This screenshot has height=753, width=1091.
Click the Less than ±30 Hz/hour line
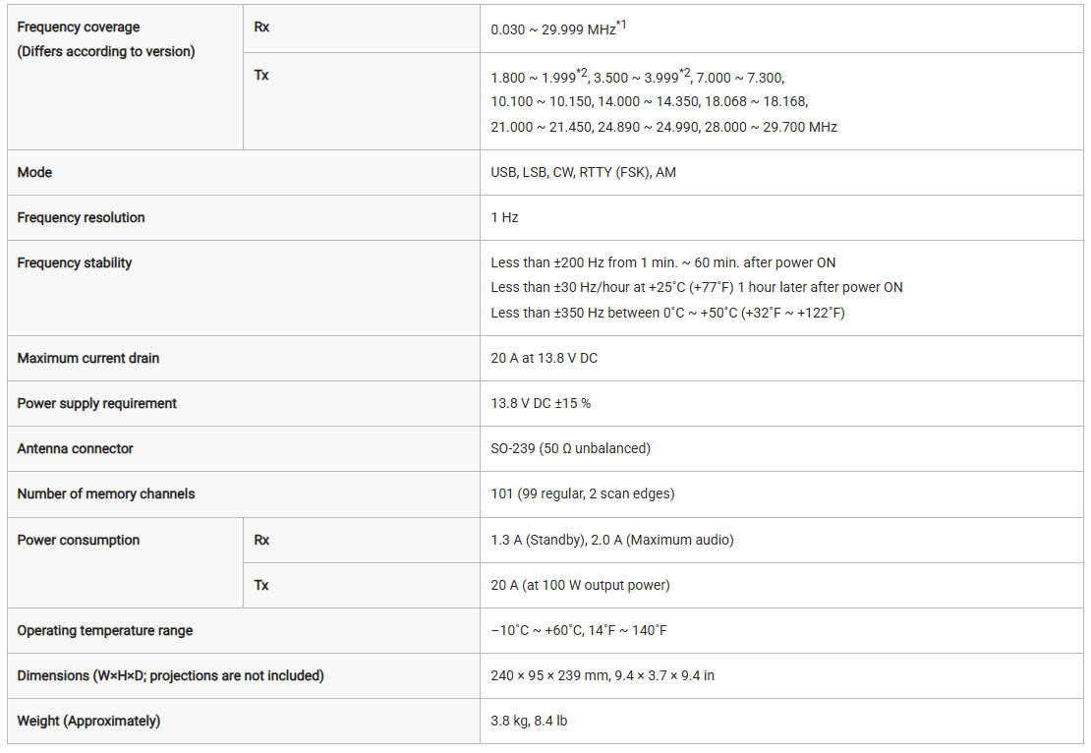[696, 287]
